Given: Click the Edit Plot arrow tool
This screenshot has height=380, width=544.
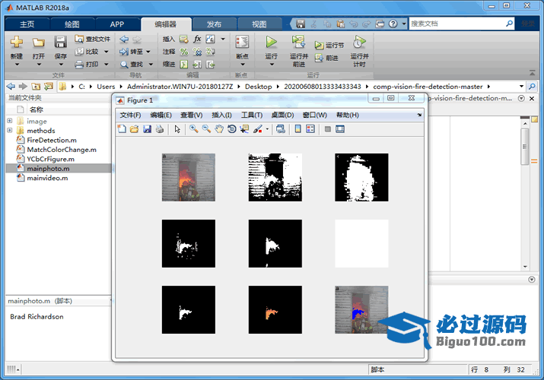Looking at the screenshot, I should click(x=177, y=129).
